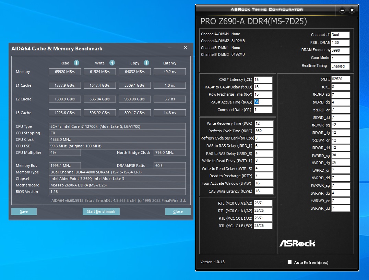This screenshot has width=369, height=280.
Task: Close the AIDA64 window with X
Action: point(186,48)
